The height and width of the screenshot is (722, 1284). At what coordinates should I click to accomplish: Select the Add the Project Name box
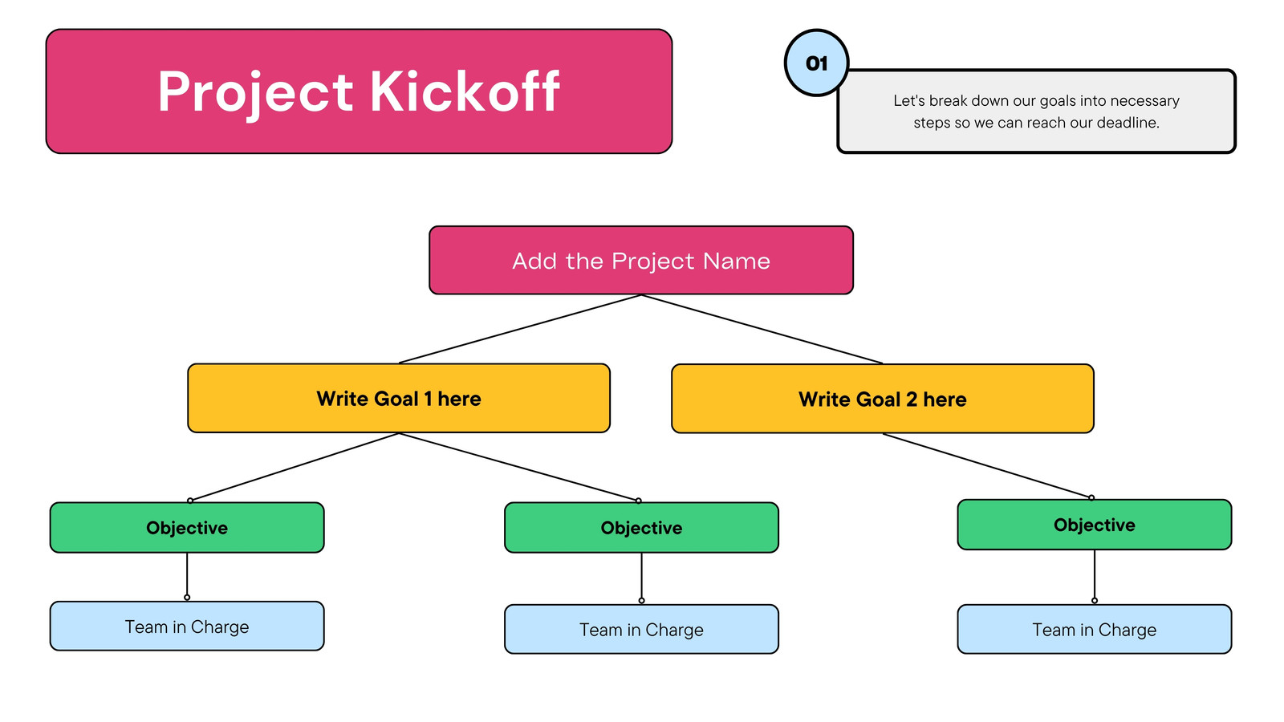(641, 260)
